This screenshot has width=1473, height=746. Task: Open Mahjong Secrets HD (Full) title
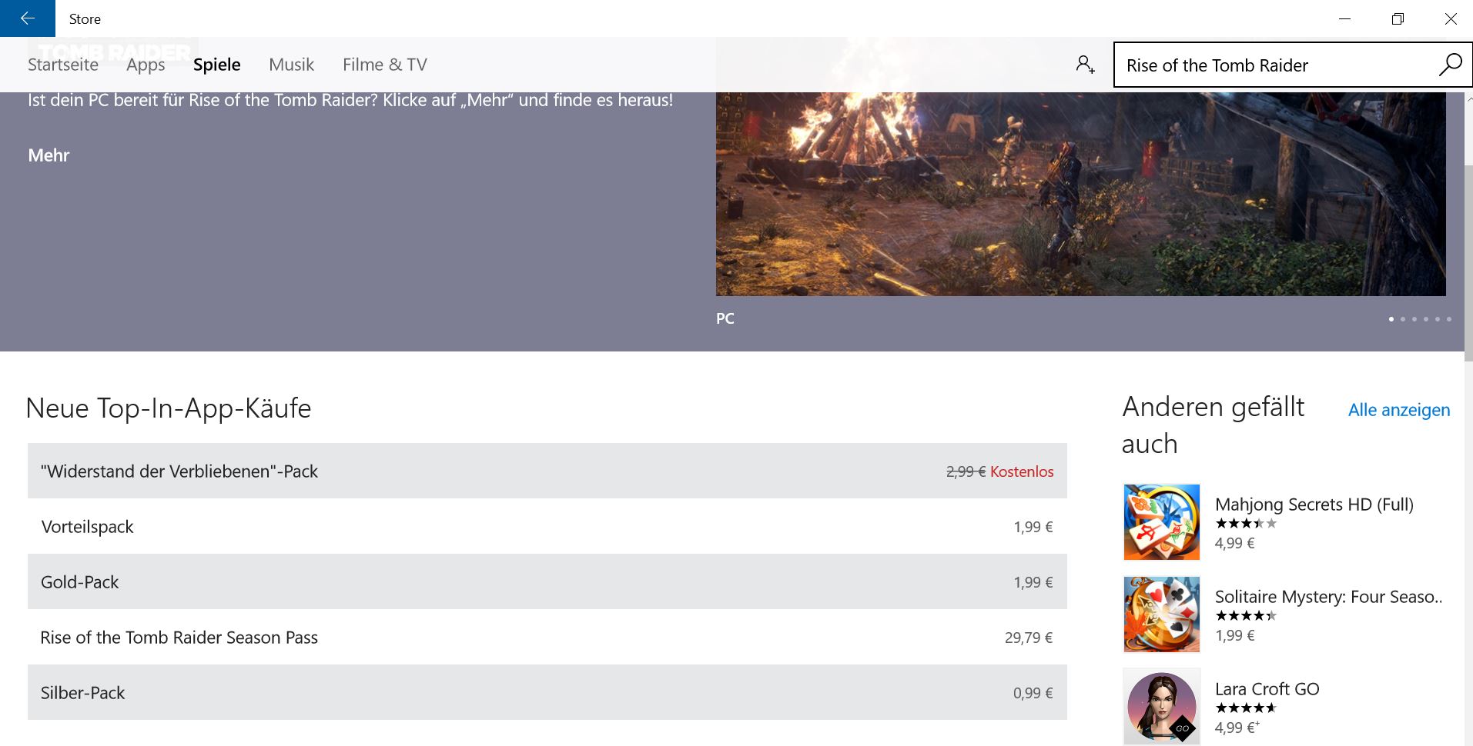point(1314,505)
